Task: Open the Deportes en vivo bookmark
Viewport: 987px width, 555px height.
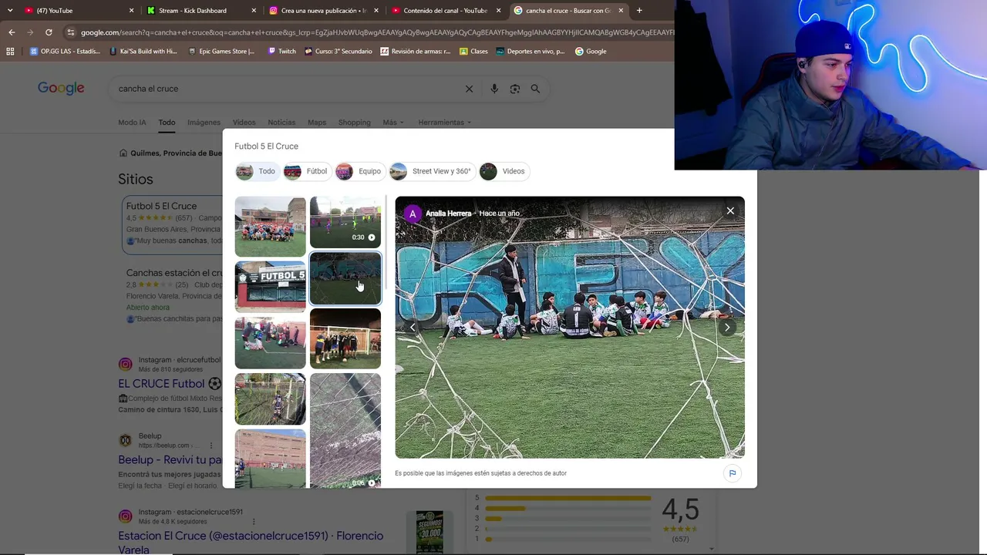Action: 530,52
